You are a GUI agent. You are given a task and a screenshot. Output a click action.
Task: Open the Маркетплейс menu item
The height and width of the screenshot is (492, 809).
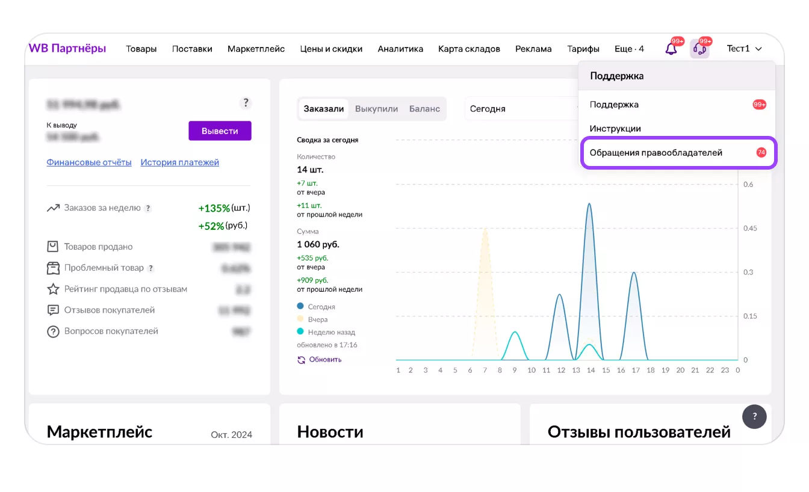[x=256, y=49]
